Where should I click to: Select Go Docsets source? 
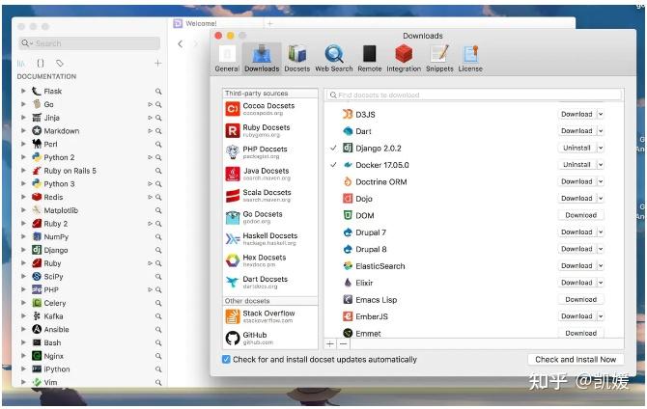coord(270,217)
